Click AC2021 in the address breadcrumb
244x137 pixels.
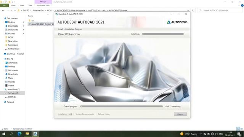point(50,10)
